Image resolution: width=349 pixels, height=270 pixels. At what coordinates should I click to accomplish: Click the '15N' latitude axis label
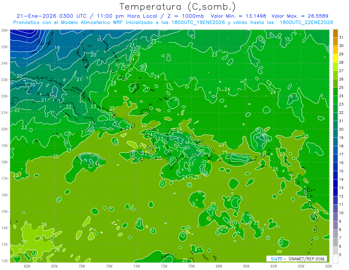pyautogui.click(x=4, y=211)
